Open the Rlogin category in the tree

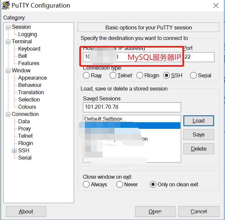point(25,143)
